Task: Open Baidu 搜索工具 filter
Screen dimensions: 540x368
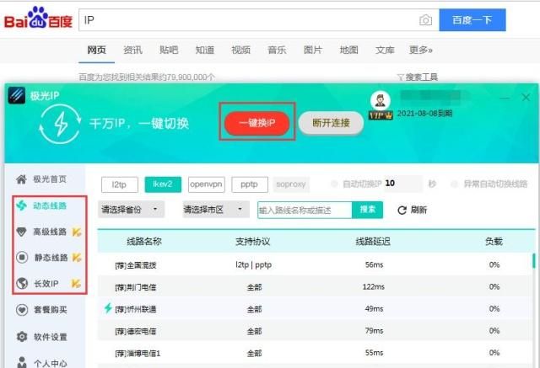Action: point(418,77)
